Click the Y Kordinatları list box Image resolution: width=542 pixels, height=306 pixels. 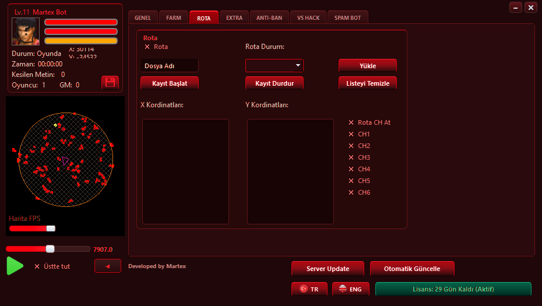(x=290, y=171)
